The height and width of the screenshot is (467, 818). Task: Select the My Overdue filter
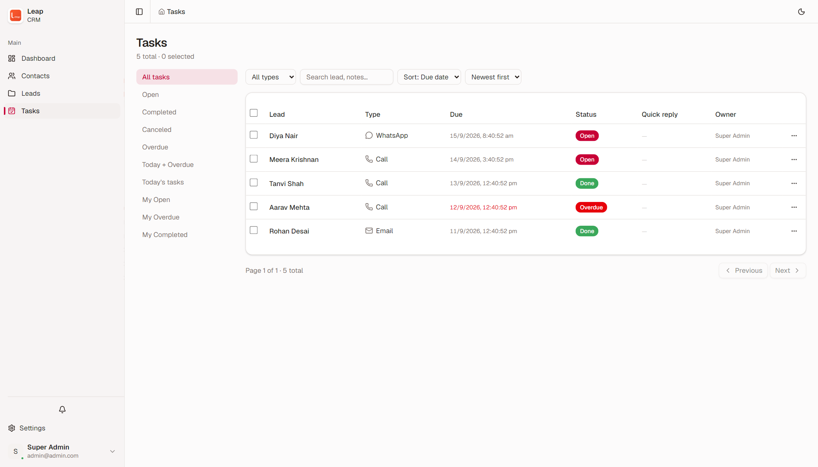(x=187, y=217)
